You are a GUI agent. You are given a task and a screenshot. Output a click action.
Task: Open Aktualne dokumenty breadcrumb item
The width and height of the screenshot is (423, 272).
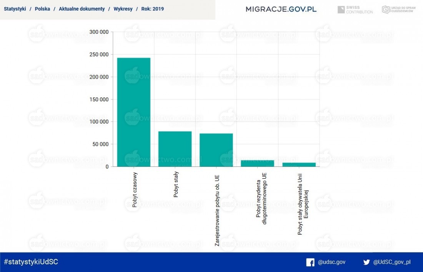pos(82,9)
